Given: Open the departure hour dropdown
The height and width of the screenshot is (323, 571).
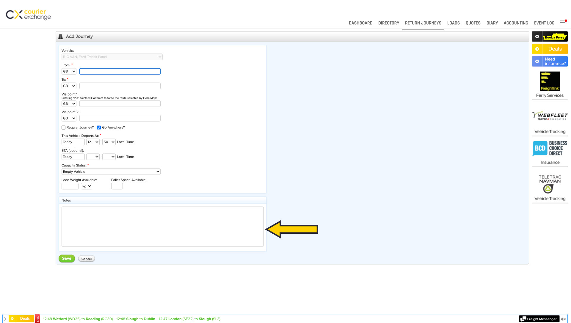Looking at the screenshot, I should coord(93,142).
